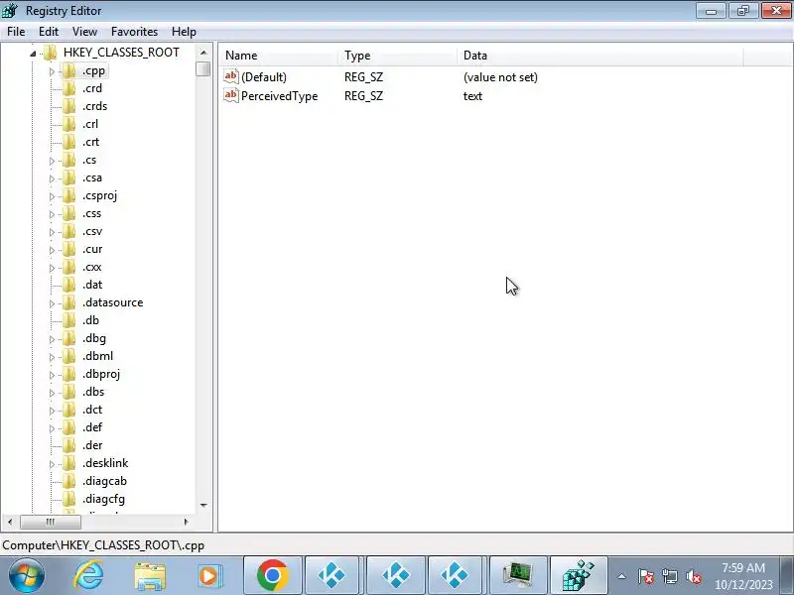Screen dimensions: 794x595
Task: Switch to Google Chrome in the taskbar
Action: pyautogui.click(x=272, y=575)
